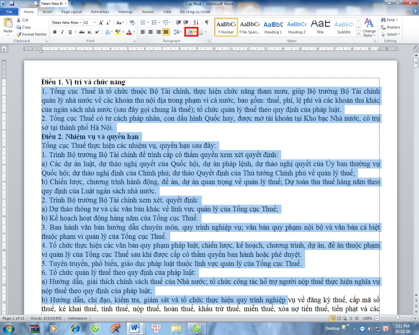The height and width of the screenshot is (335, 419).
Task: Switch to the Page Layout tab
Action: 71,12
